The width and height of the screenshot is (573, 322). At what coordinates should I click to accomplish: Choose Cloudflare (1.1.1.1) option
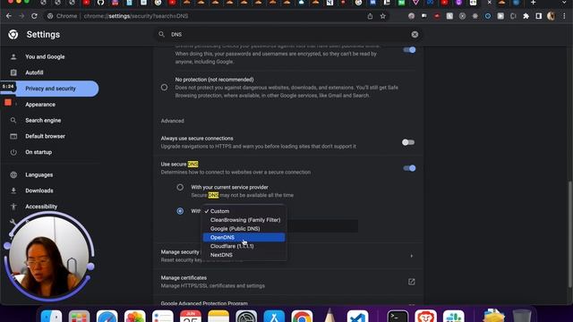tap(244, 246)
